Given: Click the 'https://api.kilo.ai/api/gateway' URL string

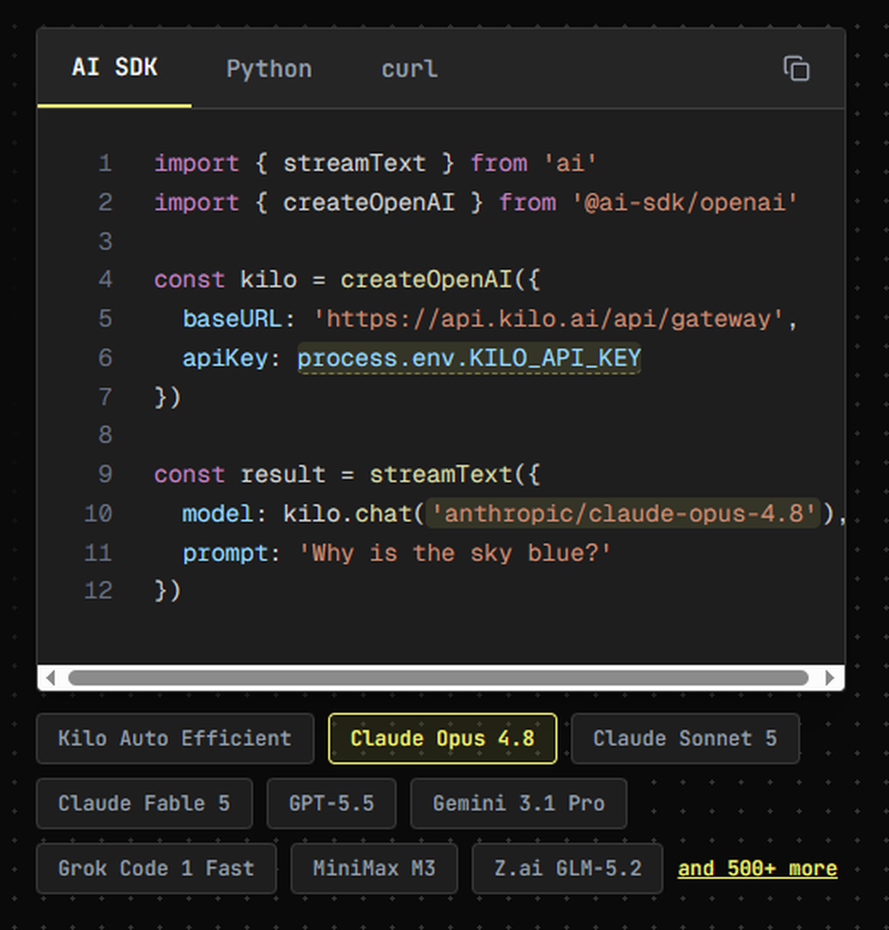Looking at the screenshot, I should [549, 319].
